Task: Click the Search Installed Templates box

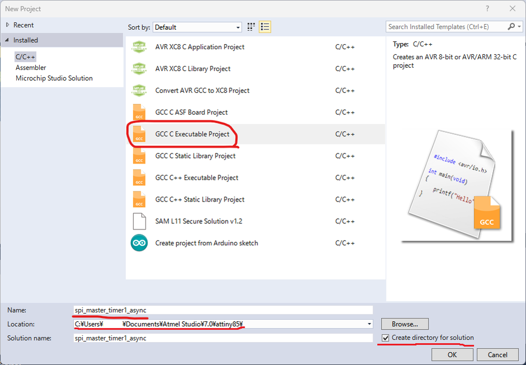Action: click(x=447, y=27)
